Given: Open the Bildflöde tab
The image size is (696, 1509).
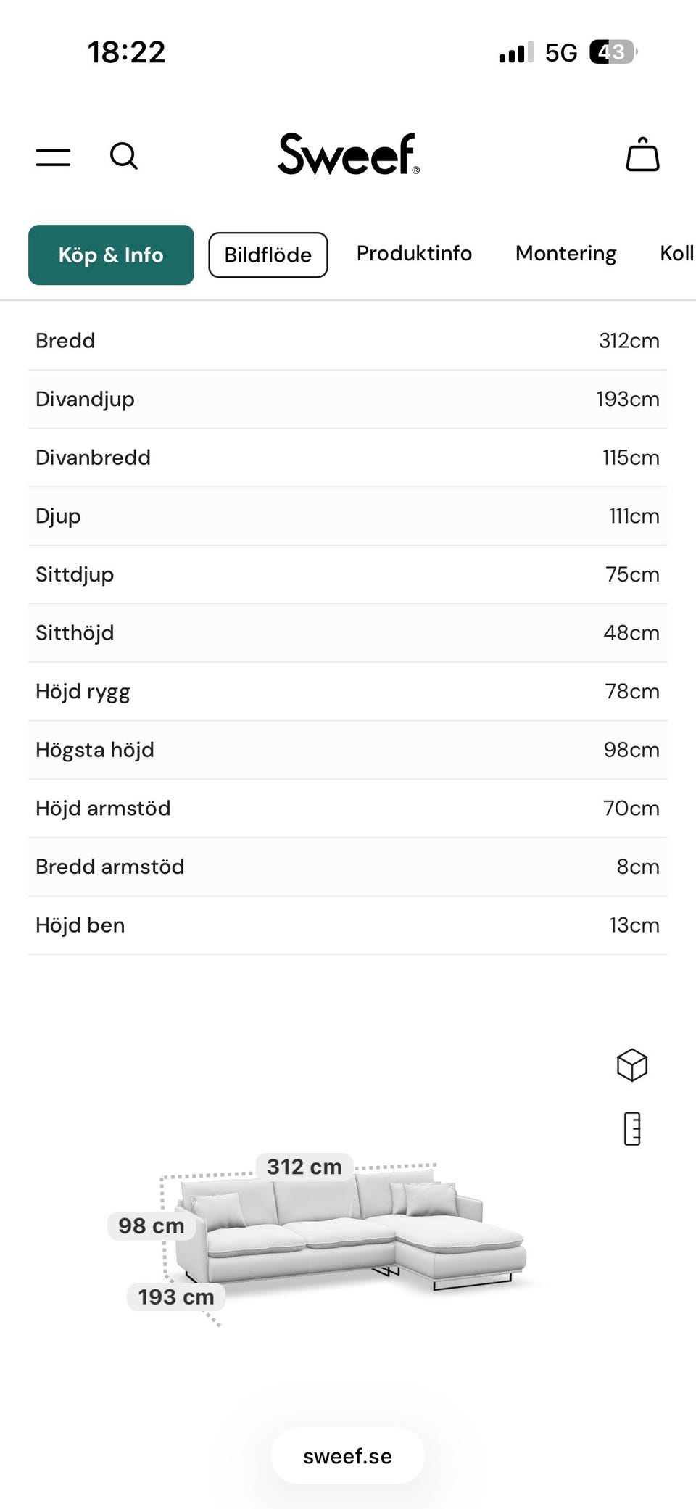Looking at the screenshot, I should (268, 255).
